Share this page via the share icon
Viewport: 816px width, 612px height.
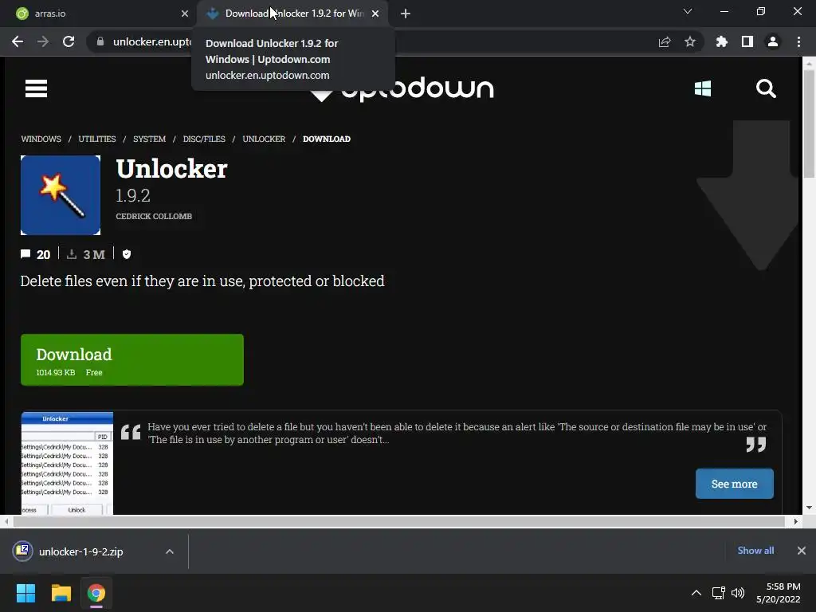pos(664,41)
